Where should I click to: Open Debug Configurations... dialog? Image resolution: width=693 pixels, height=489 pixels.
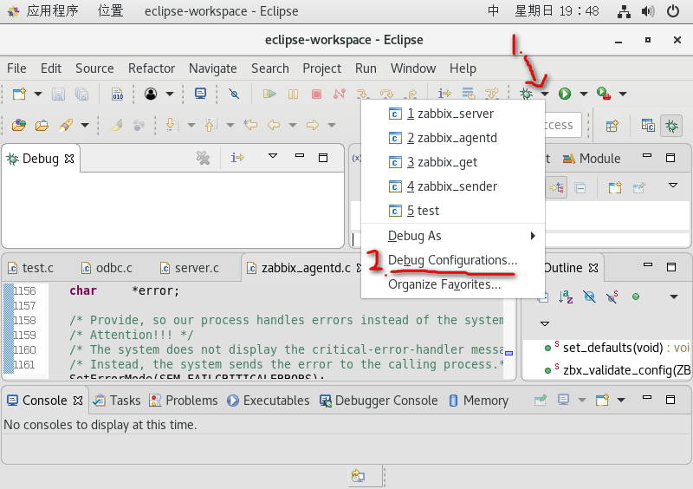452,260
